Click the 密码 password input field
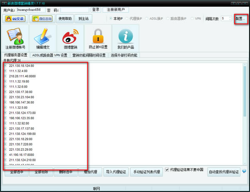250x192 pixels. pyautogui.click(x=75, y=10)
